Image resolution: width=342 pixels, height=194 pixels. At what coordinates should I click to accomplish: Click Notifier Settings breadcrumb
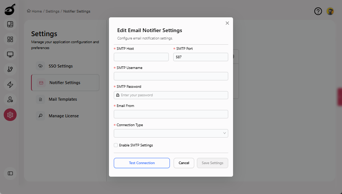pos(77,11)
